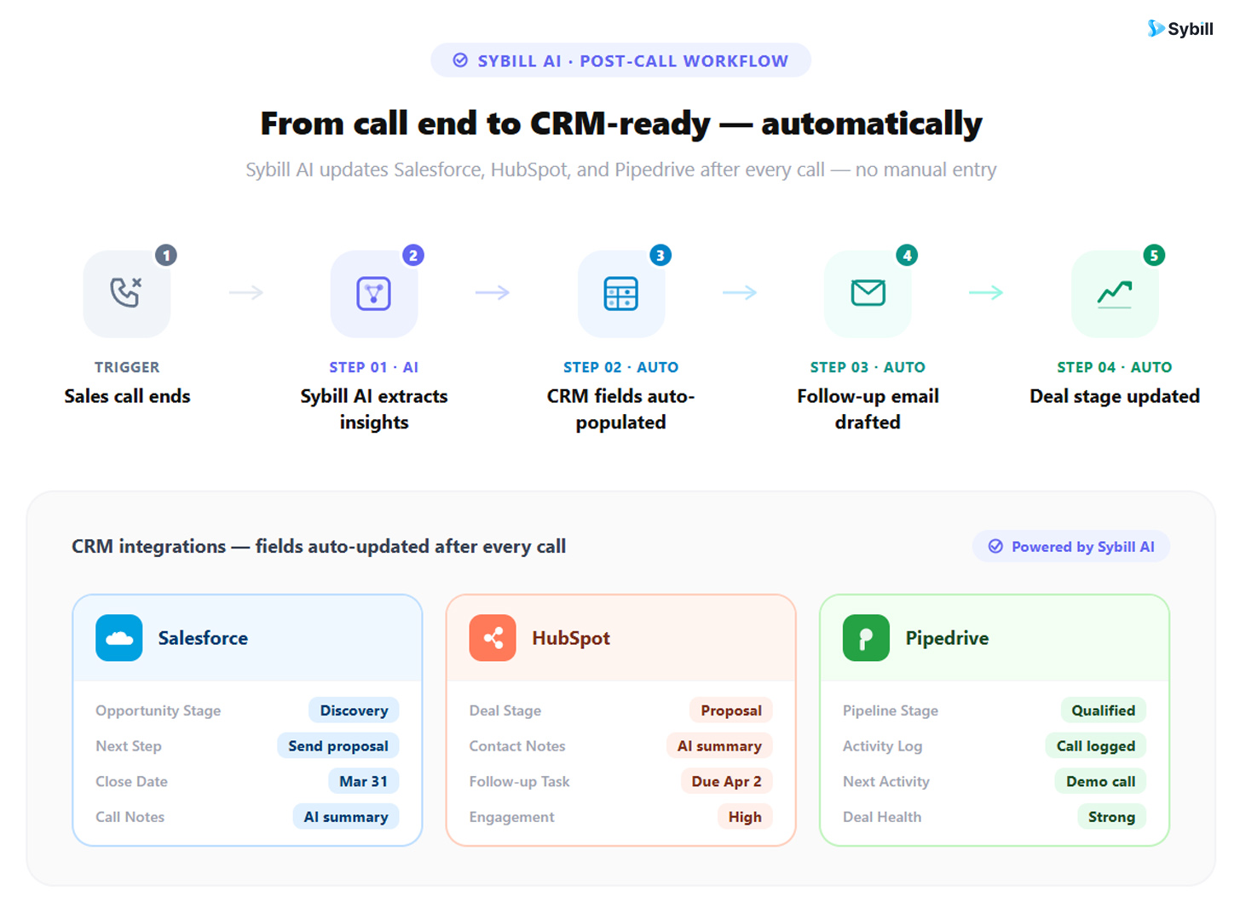Click the Powered by Sybill AI badge
The width and height of the screenshot is (1240, 920).
pyautogui.click(x=1071, y=547)
